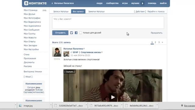The image size is (195, 110).
Task: Open post author name Наталья Палагина
Action: coord(73,49)
